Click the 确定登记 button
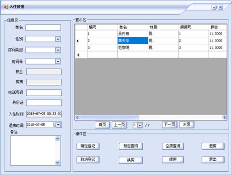 88,146
